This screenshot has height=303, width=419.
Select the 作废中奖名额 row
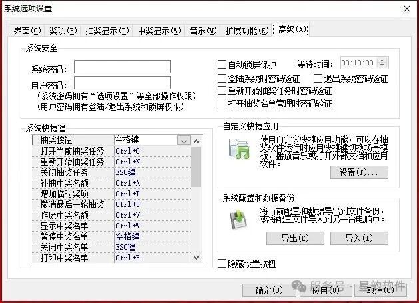[x=111, y=215]
